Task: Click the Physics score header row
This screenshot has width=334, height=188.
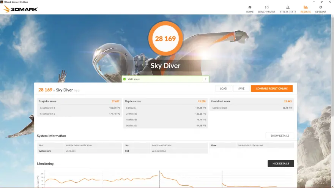Action: click(165, 101)
